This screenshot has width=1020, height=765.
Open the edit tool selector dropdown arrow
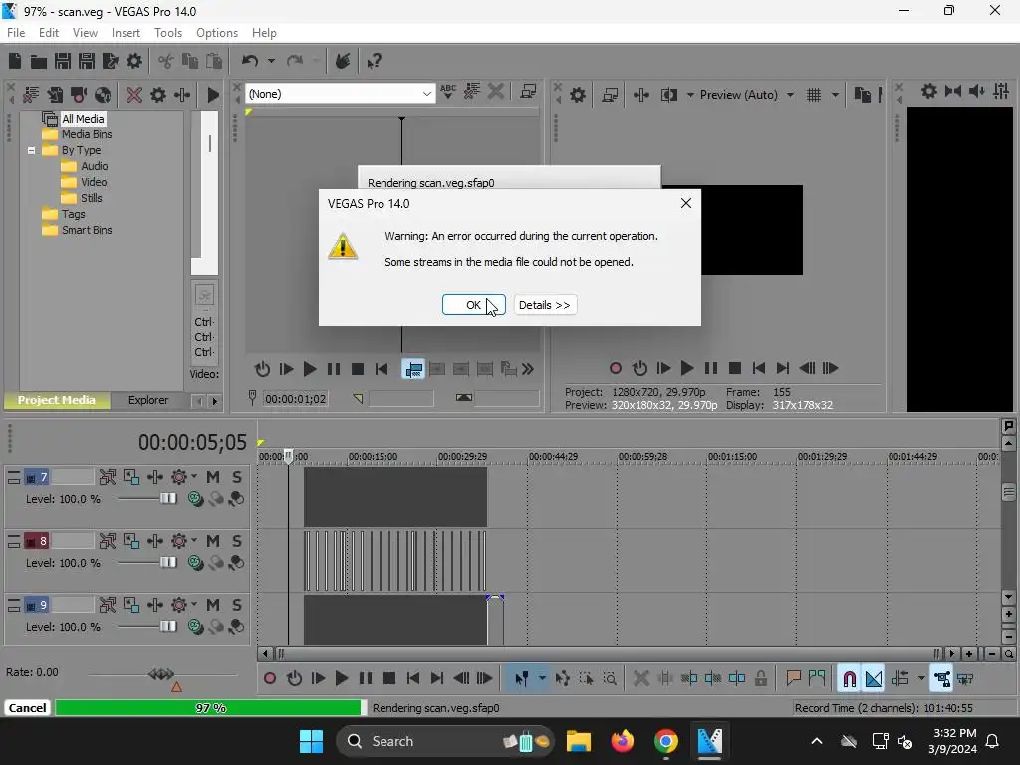click(542, 679)
